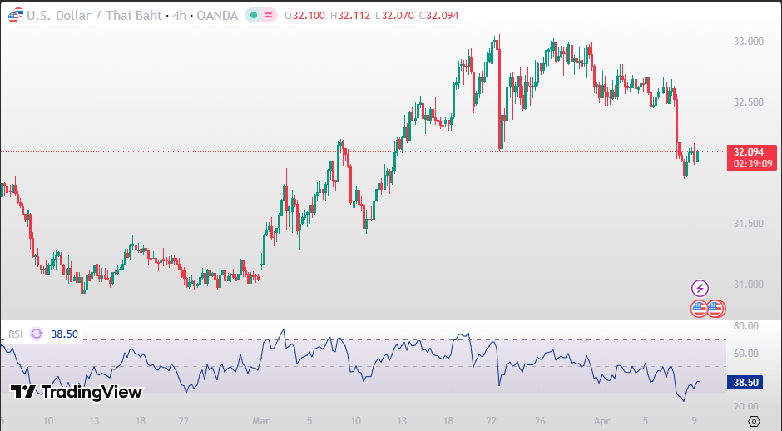
Task: Click the pink approximate-data indicator icon
Action: 269,16
